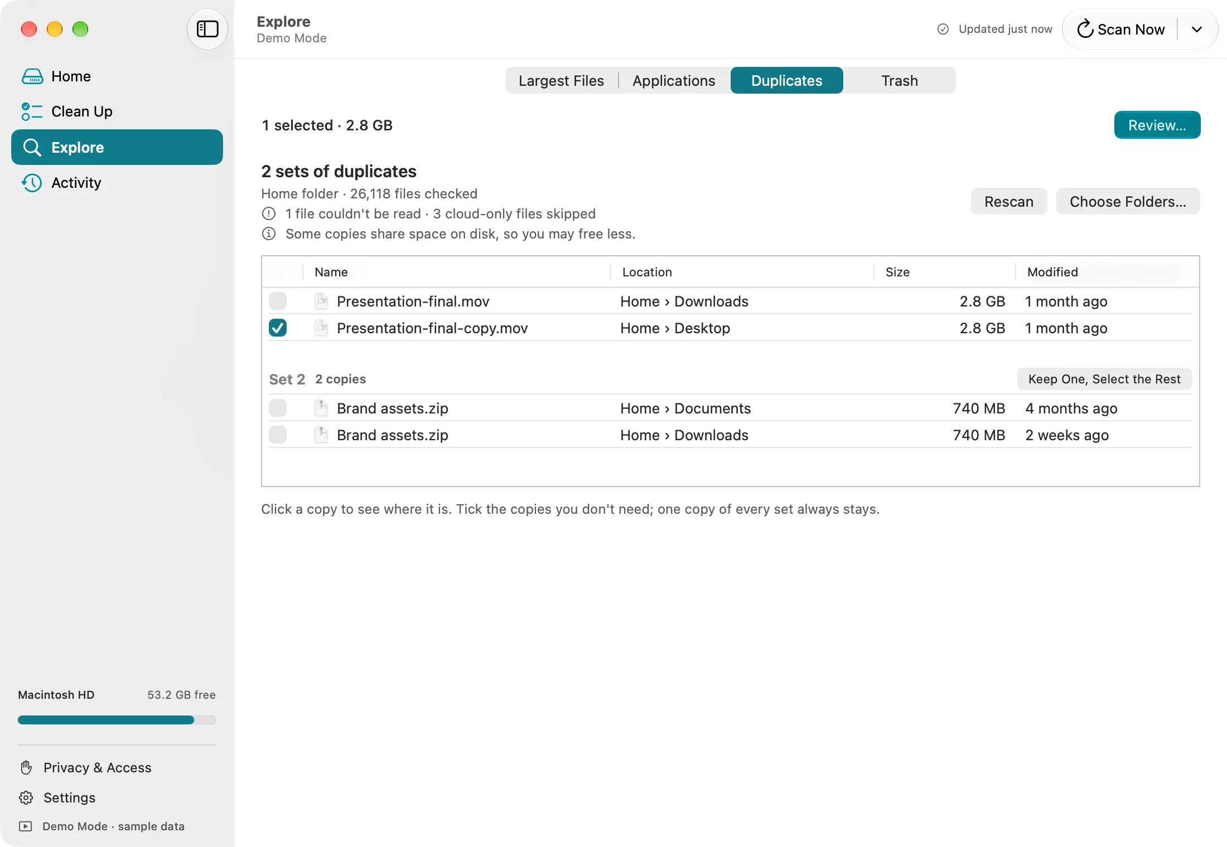
Task: Click the Privacy & Access hand icon
Action: tap(26, 767)
